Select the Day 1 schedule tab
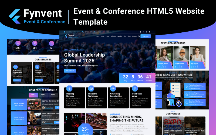The width and height of the screenshot is (216, 135). tap(33, 95)
